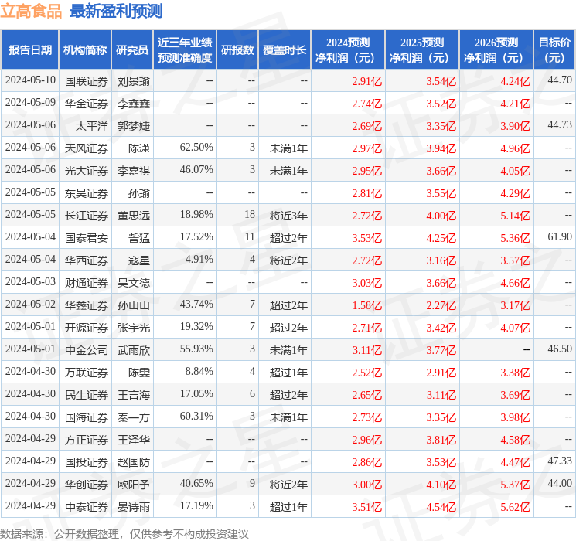Select the 国投证券 institution cell
The height and width of the screenshot is (541, 576).
tap(87, 462)
